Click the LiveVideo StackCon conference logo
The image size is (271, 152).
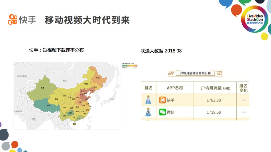coord(255,19)
